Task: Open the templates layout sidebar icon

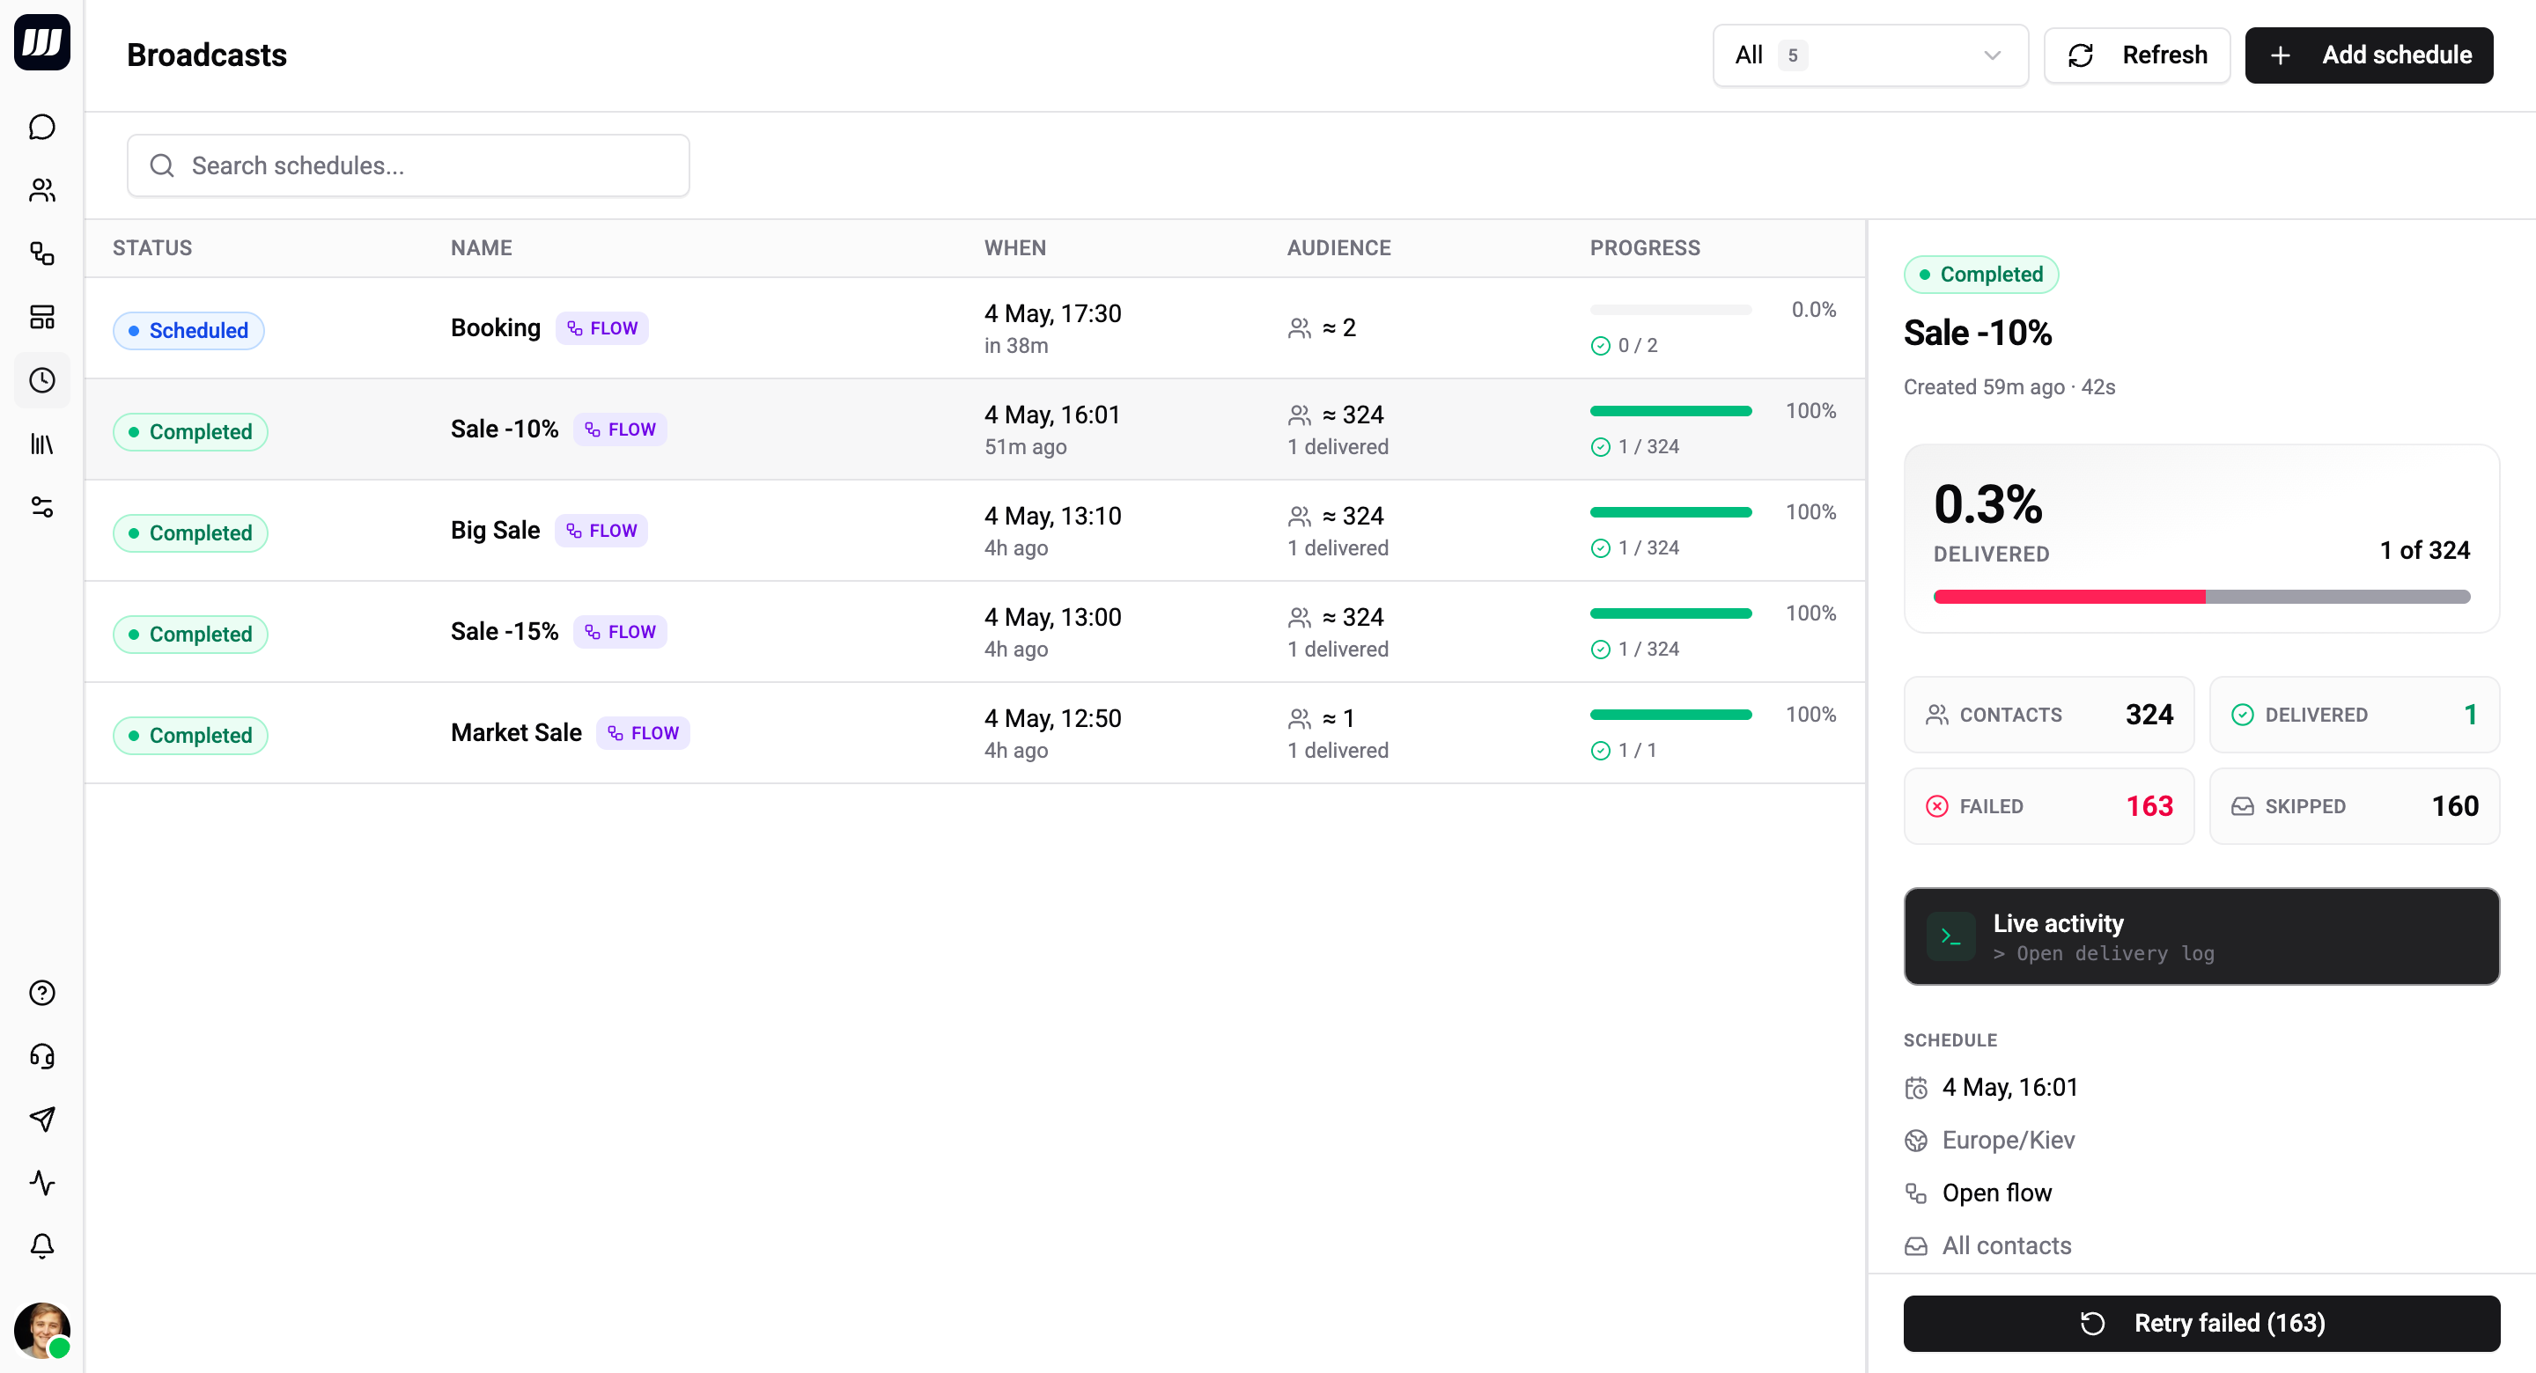Action: pos(42,317)
